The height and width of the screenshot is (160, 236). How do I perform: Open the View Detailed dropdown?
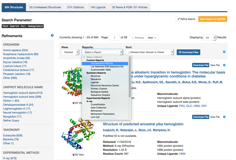click(70, 52)
